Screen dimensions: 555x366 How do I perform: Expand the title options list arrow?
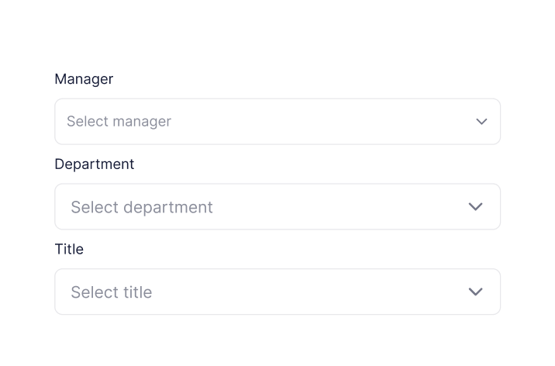click(x=476, y=292)
